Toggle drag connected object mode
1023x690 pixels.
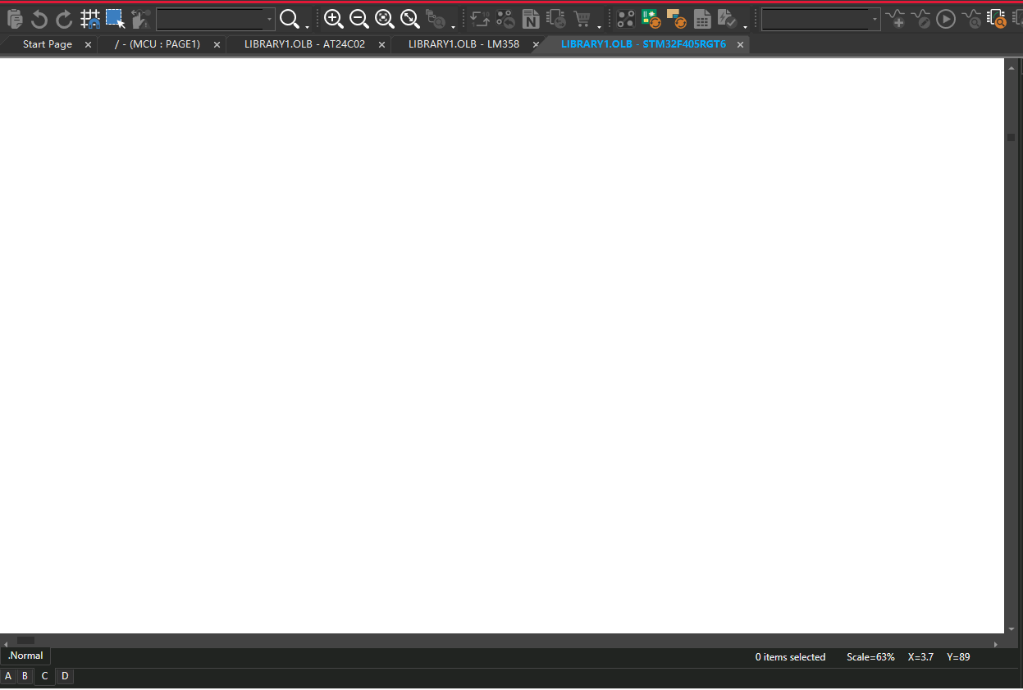[140, 19]
